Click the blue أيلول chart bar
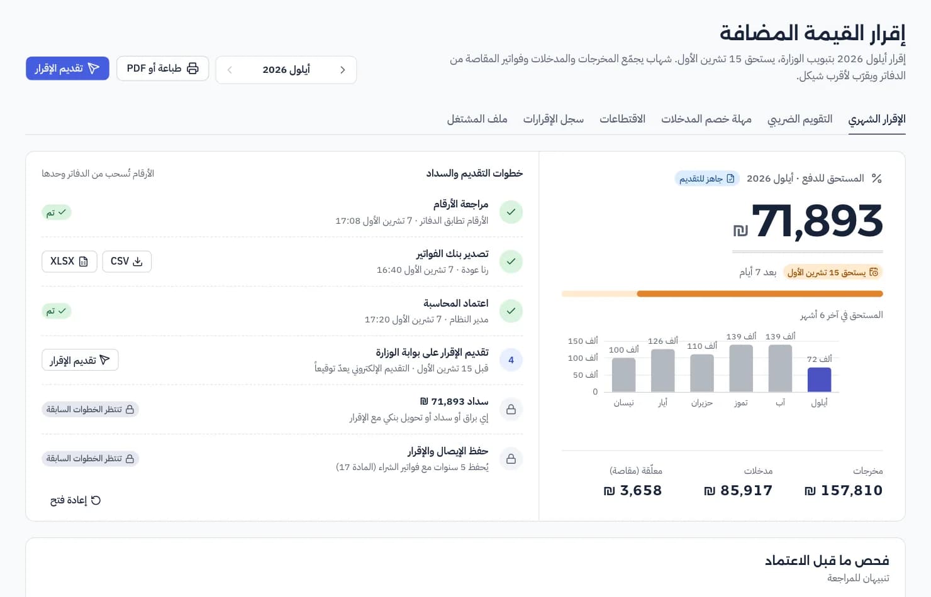Image resolution: width=931 pixels, height=597 pixels. tap(819, 380)
